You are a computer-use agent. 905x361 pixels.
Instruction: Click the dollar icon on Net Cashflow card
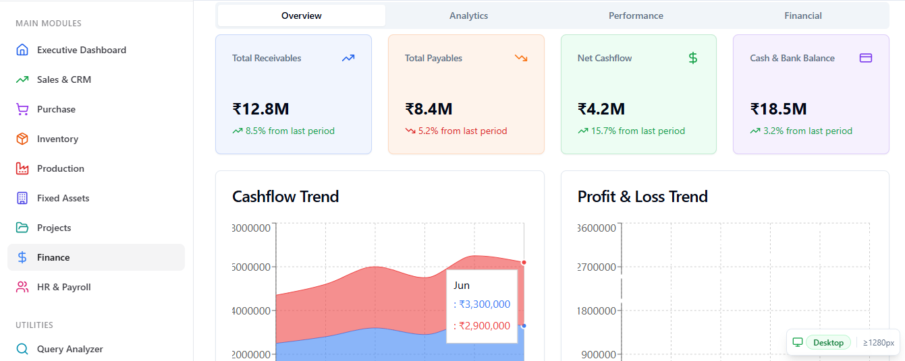click(693, 58)
